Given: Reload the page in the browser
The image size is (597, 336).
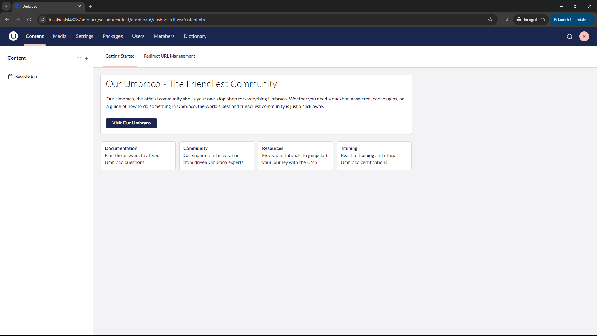Looking at the screenshot, I should coord(29,20).
